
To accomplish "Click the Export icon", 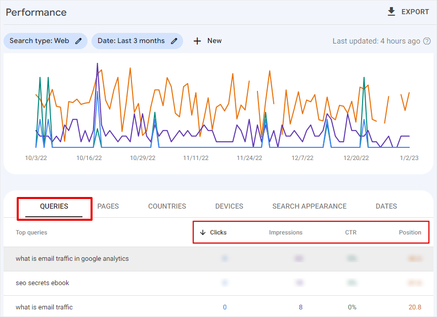I will click(391, 12).
